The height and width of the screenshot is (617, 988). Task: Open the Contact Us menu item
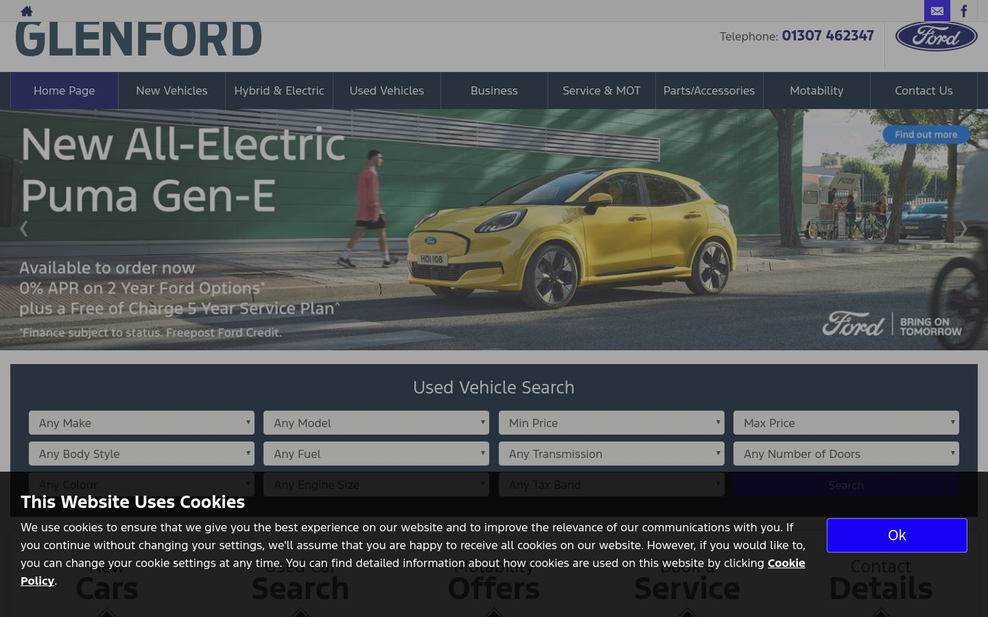924,90
